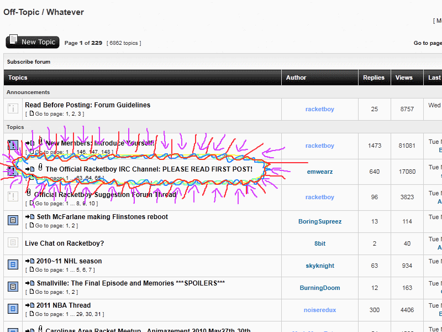The width and height of the screenshot is (442, 332).
Task: Click topic status icon for Forum Guidelines
Action: (13, 108)
